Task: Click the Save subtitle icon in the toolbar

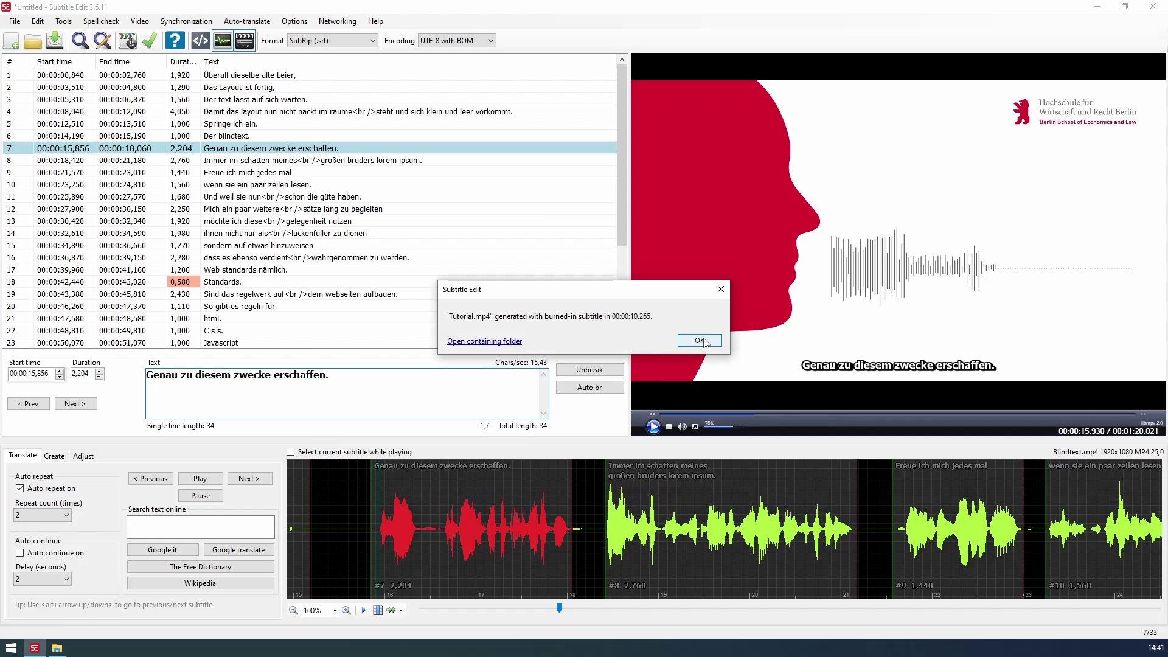Action: 55,41
